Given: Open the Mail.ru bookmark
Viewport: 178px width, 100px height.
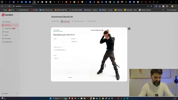Looking at the screenshot, I should (46, 10).
